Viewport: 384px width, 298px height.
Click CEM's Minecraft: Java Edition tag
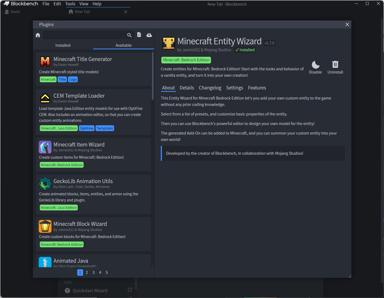[x=59, y=128]
